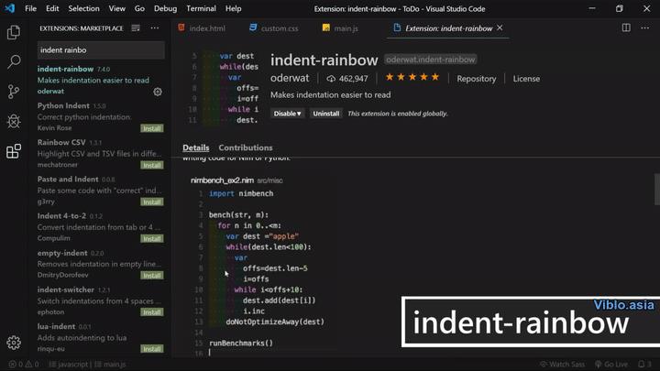Install the lua-indent extension

pyautogui.click(x=152, y=349)
